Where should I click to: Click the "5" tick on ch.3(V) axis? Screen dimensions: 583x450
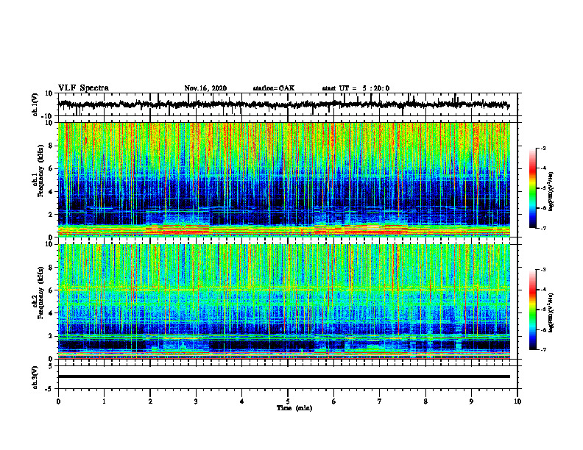52,366
